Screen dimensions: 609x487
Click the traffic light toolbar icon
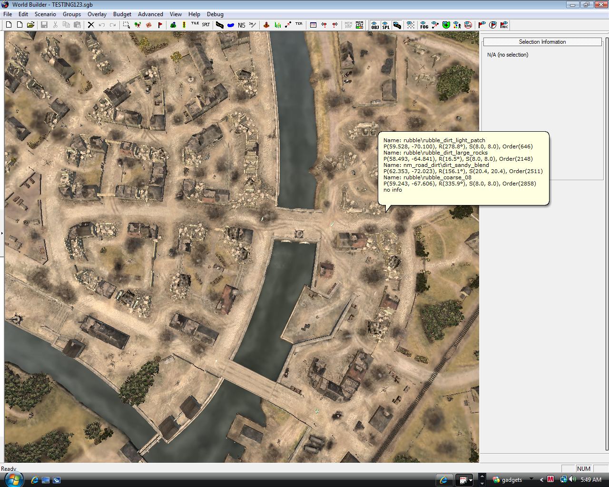pos(184,25)
